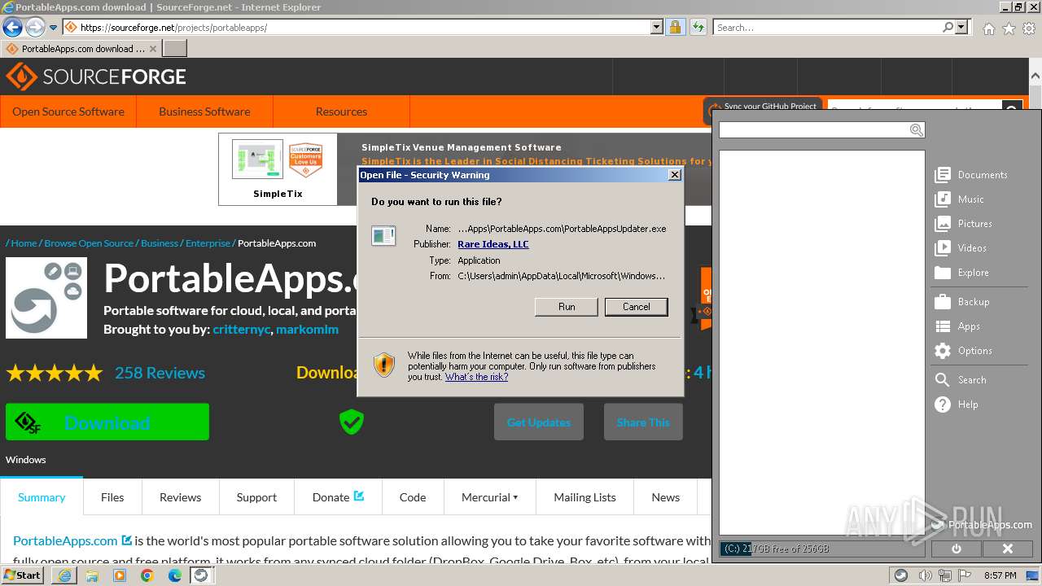Switch to the Files tab
This screenshot has height=586, width=1042.
112,497
